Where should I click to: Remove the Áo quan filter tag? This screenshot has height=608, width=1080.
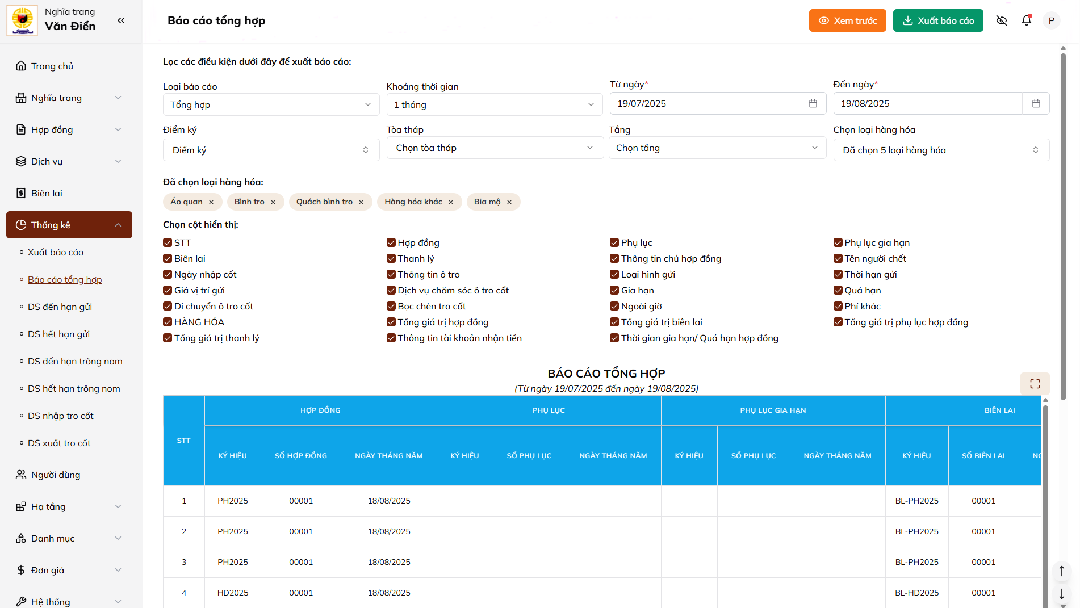click(x=211, y=202)
